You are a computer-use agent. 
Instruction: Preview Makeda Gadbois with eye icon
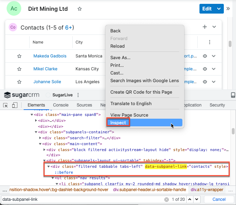point(205,56)
